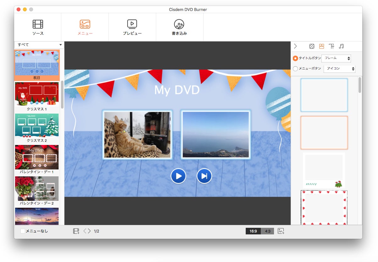Open the アイコン dropdown
The width and height of the screenshot is (378, 262).
tap(340, 69)
